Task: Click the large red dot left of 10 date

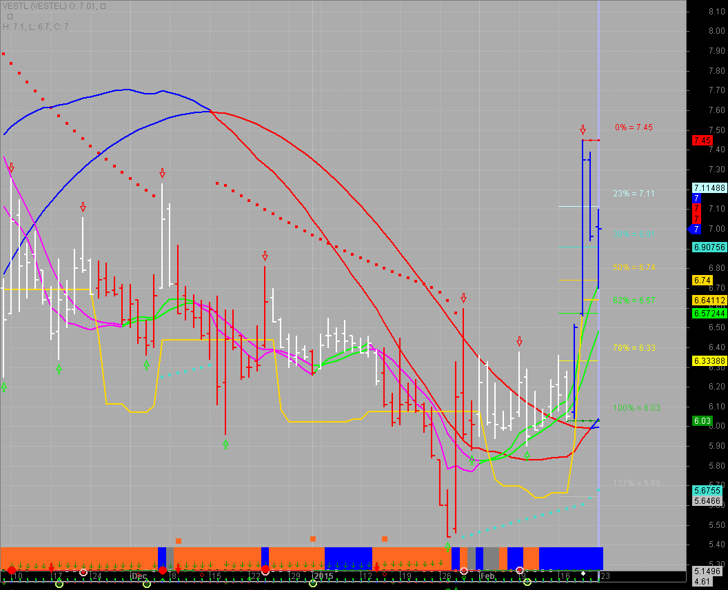Action: pyautogui.click(x=11, y=571)
